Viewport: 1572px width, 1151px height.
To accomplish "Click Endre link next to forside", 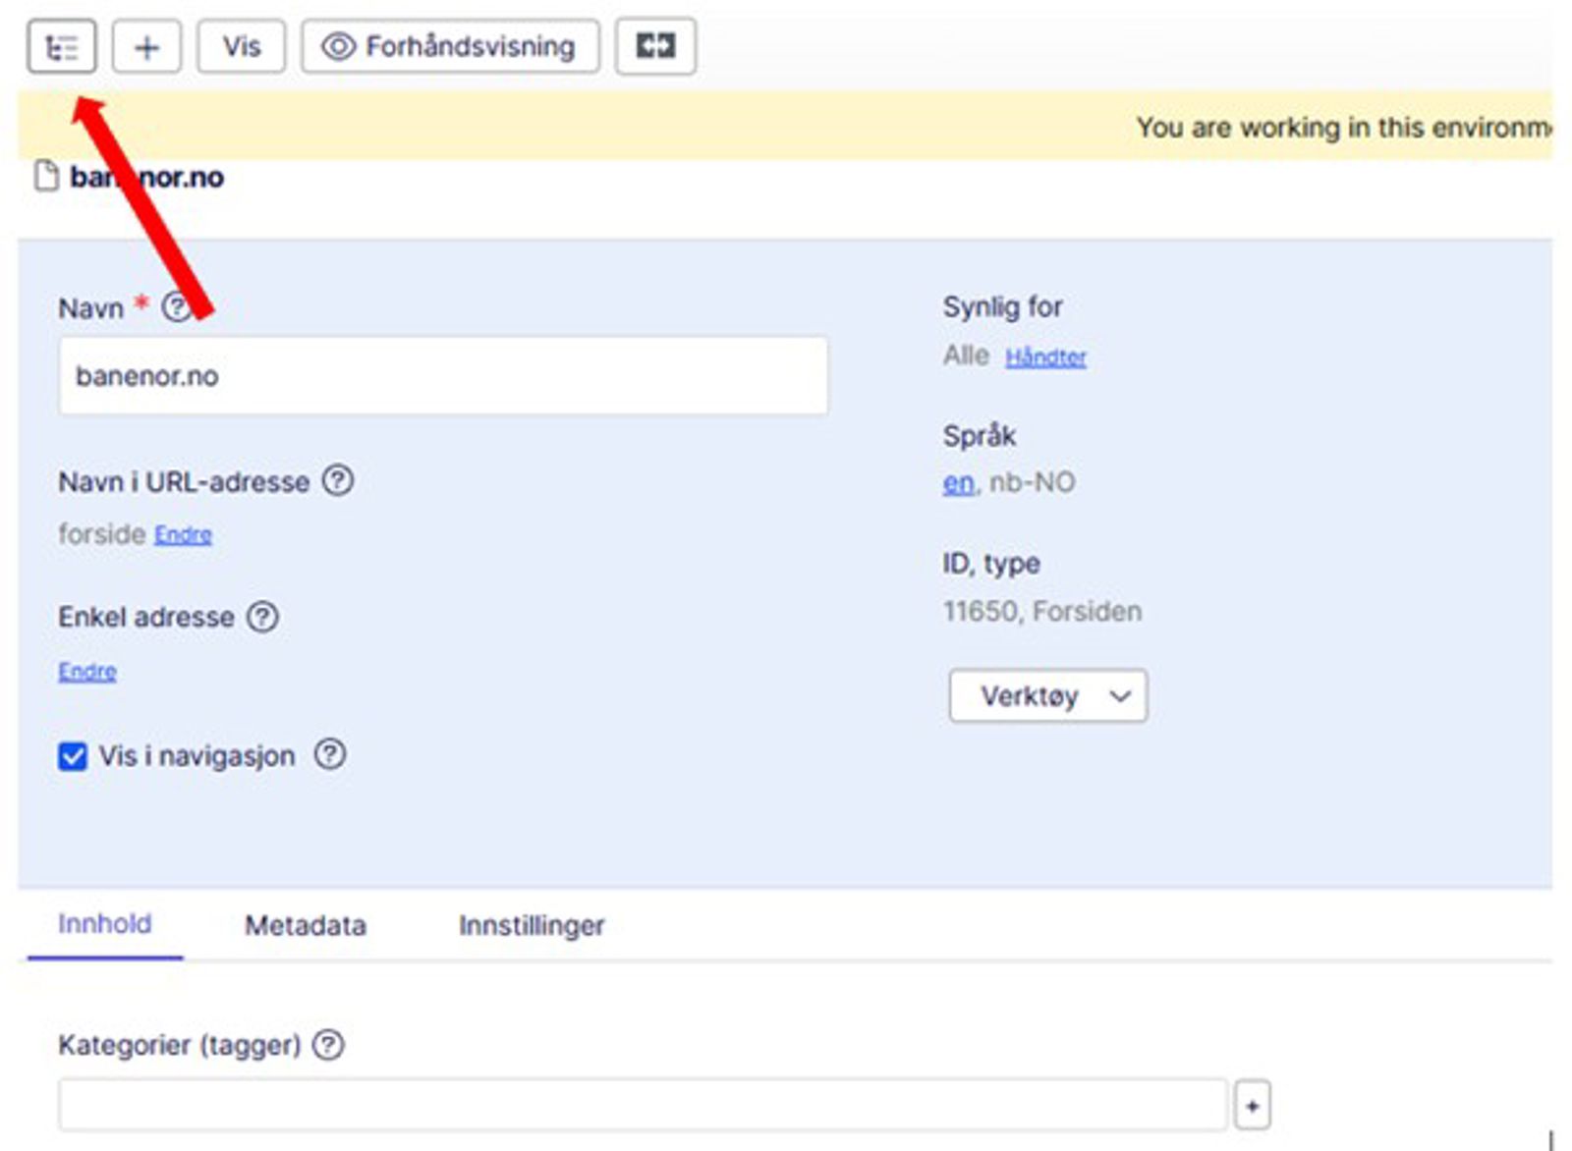I will [183, 535].
